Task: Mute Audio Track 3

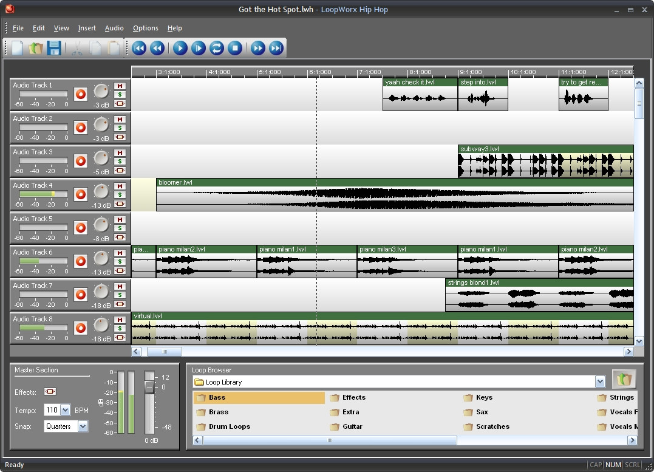Action: pos(119,151)
